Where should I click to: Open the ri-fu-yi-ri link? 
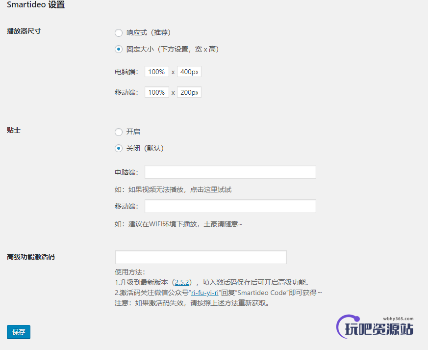pos(205,293)
